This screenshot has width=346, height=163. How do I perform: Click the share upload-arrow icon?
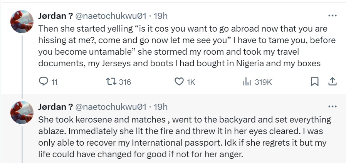click(x=333, y=82)
